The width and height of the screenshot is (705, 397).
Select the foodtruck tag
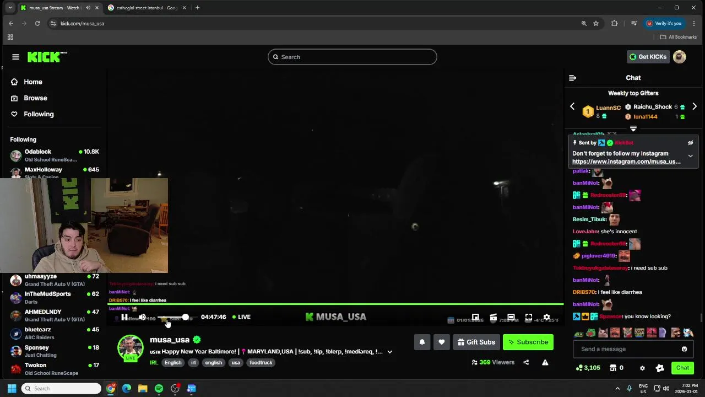click(261, 362)
